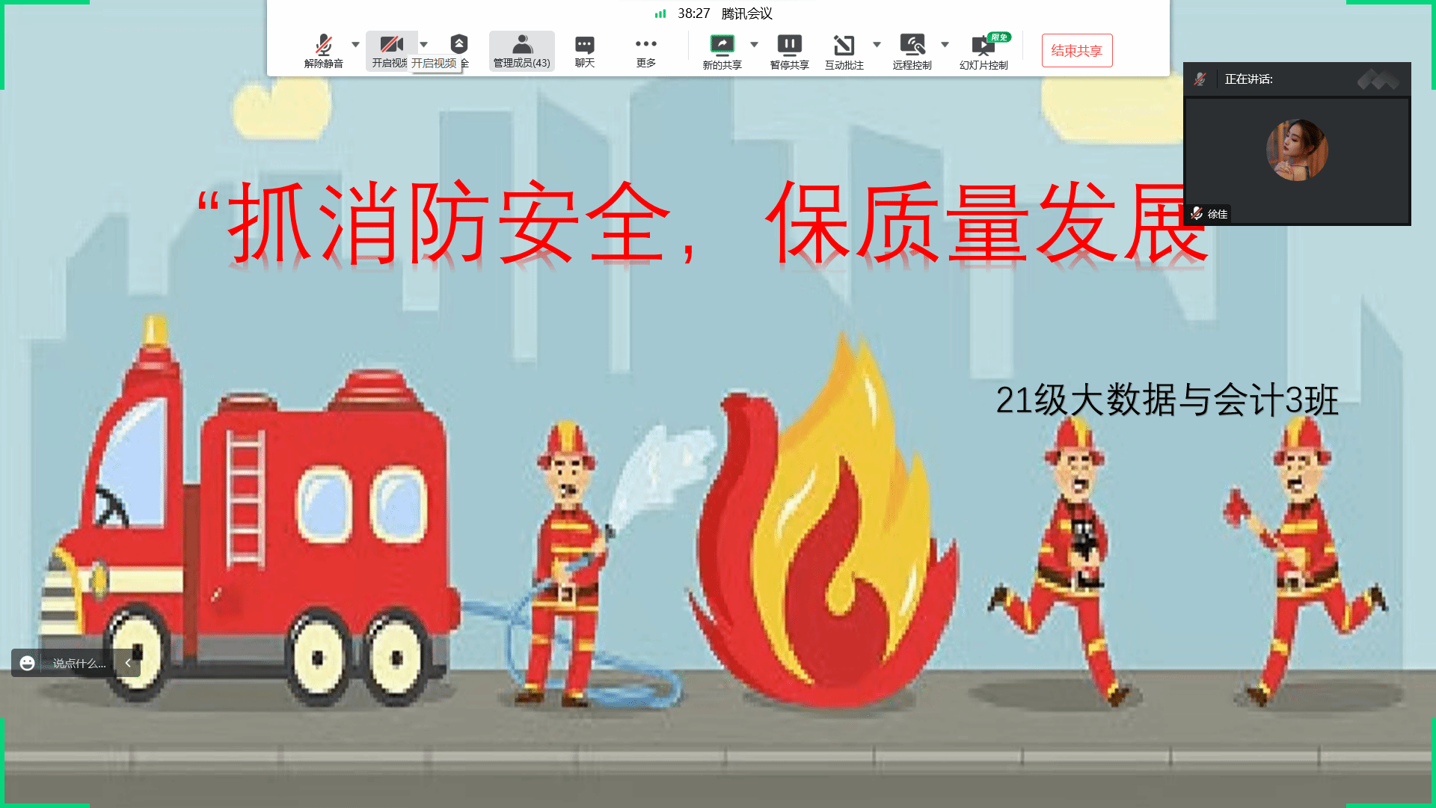Expand video options dropdown arrow
The width and height of the screenshot is (1436, 808).
(x=424, y=44)
